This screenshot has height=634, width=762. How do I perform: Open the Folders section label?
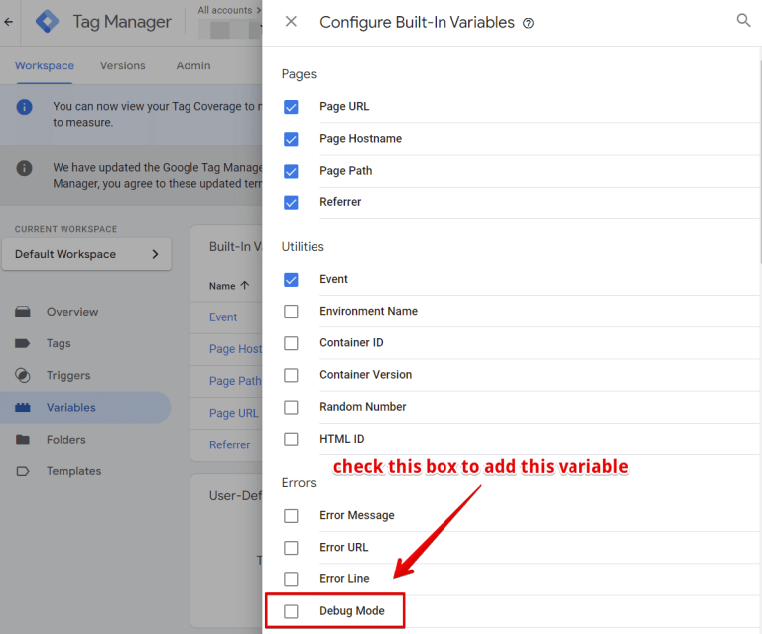(x=66, y=440)
